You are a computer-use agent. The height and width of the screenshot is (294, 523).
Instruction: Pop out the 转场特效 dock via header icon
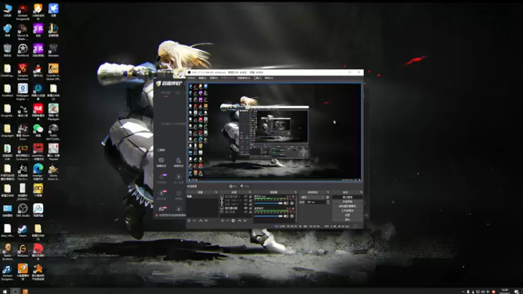[328, 192]
